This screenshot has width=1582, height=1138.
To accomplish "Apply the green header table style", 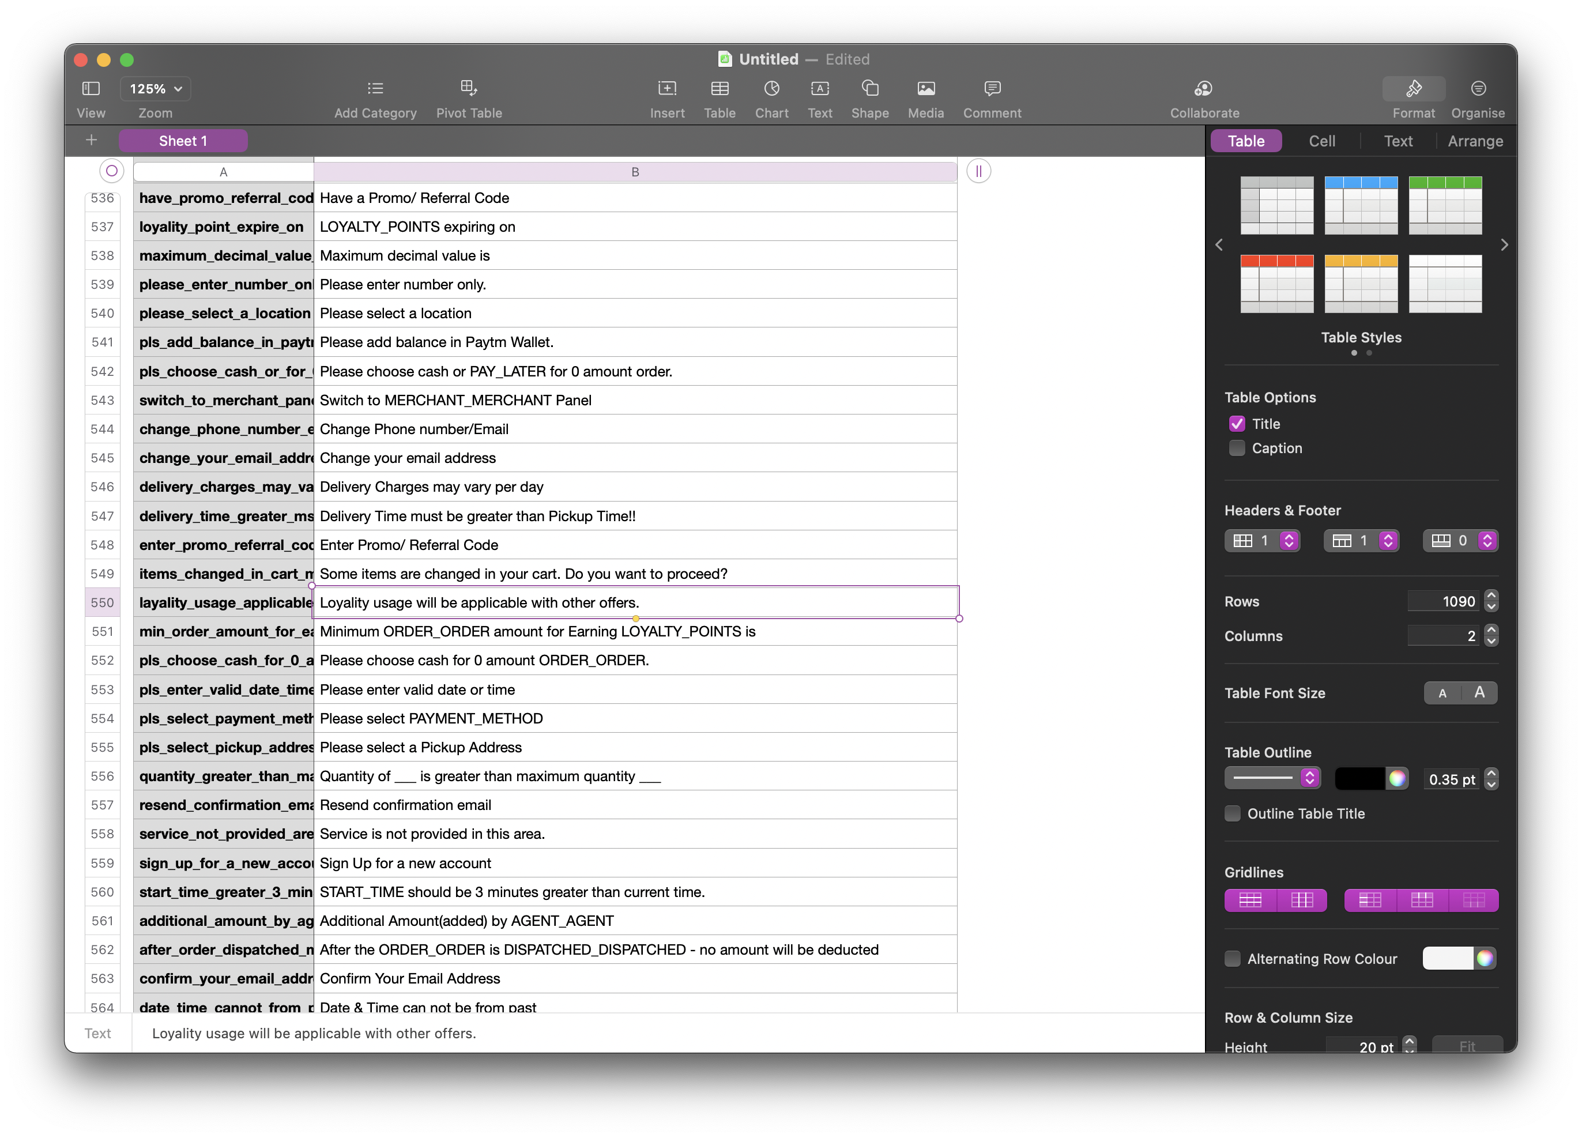I will 1445,205.
